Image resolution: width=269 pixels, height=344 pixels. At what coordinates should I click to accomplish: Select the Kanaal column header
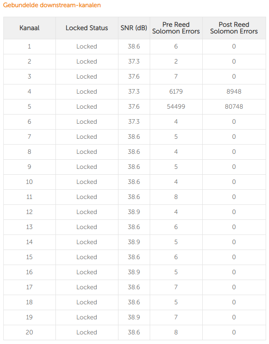pyautogui.click(x=30, y=28)
